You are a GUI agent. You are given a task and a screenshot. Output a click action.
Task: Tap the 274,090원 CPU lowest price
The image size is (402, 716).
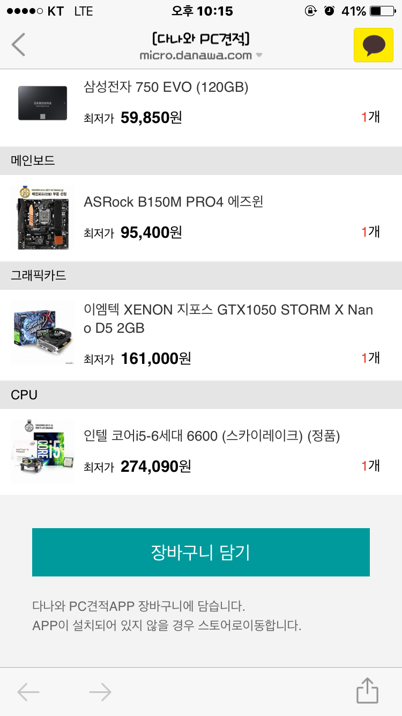[x=155, y=466]
